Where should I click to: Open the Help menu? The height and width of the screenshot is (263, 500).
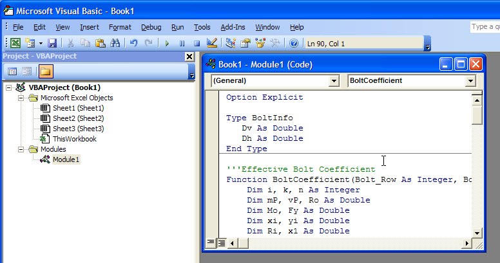[297, 28]
